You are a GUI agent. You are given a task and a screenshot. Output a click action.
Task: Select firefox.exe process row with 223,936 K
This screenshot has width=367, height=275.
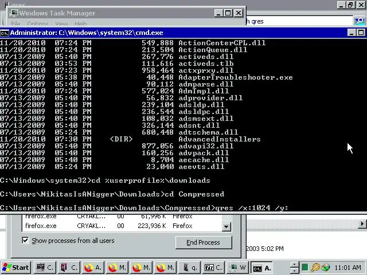pyautogui.click(x=122, y=226)
